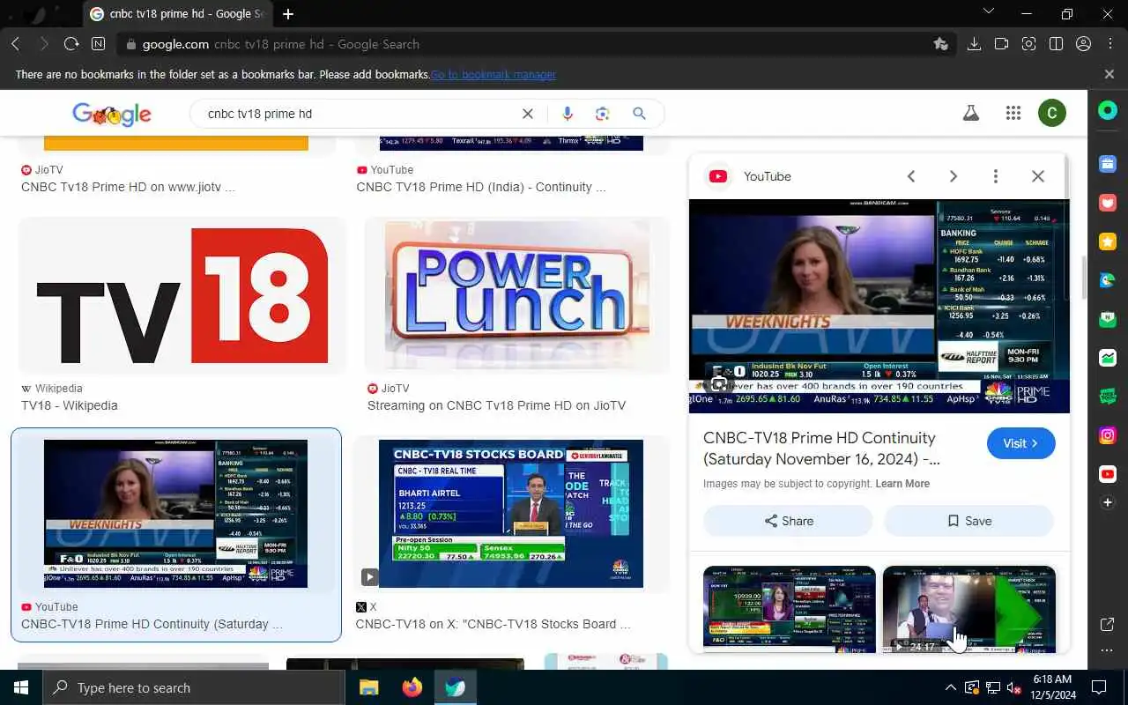Close the YouTube image preview panel

1038,176
